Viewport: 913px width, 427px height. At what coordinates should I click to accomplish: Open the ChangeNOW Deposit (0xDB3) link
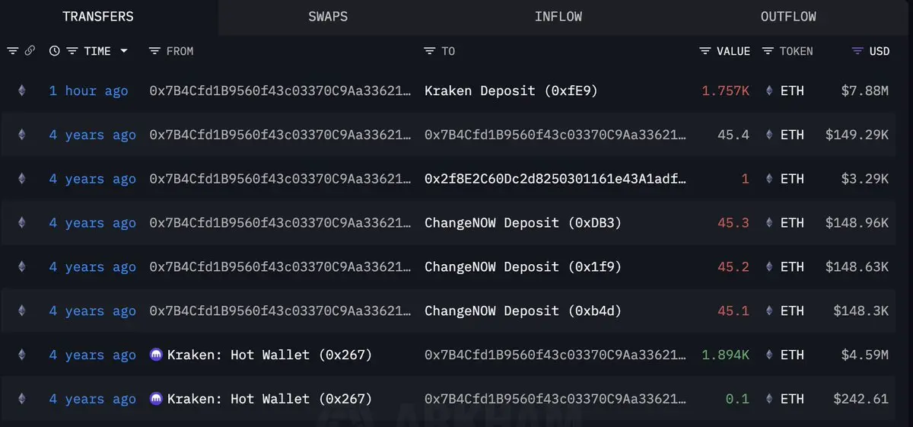pyautogui.click(x=523, y=223)
